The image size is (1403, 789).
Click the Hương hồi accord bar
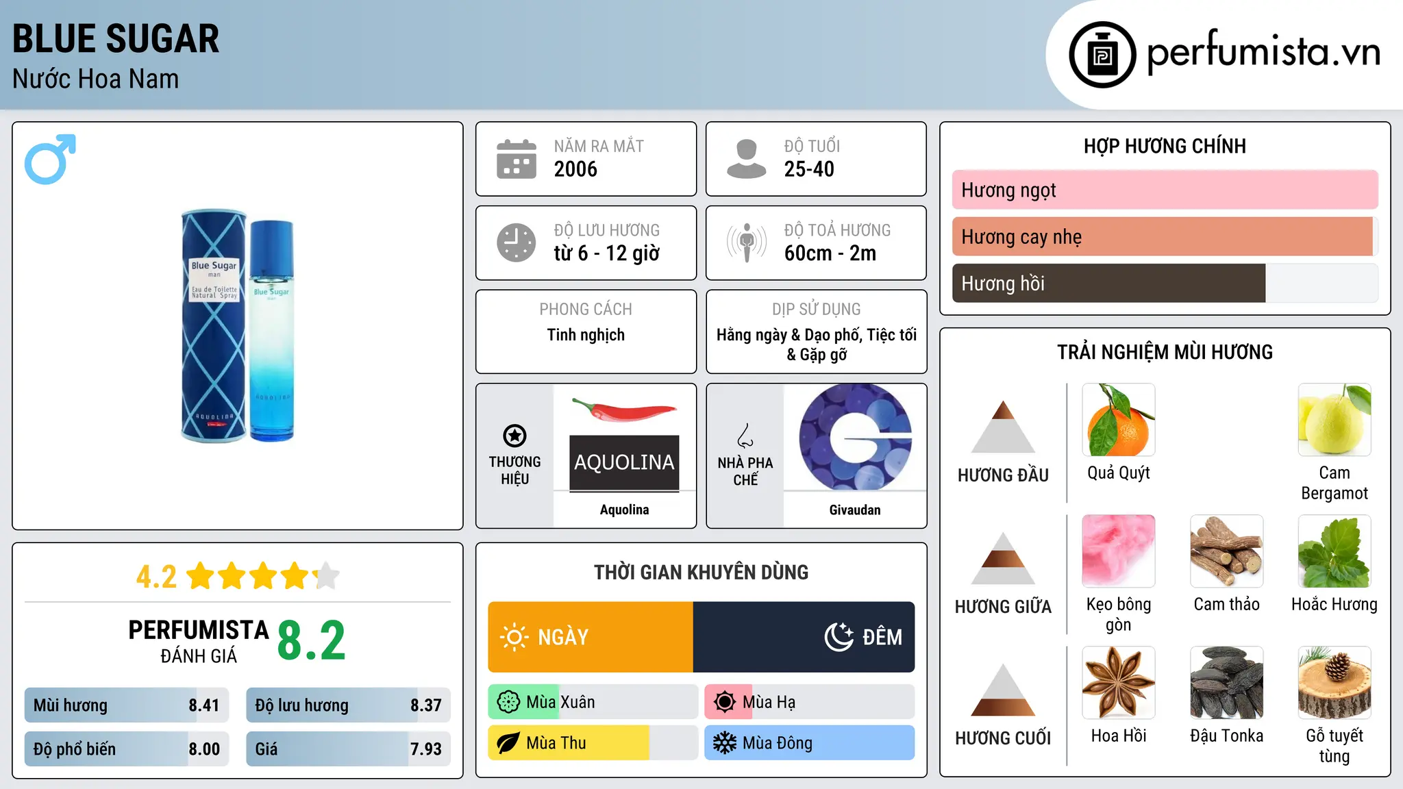click(x=1165, y=283)
